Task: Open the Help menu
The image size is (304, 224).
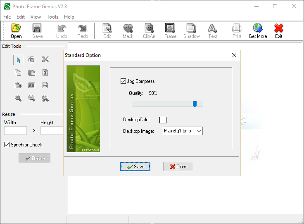Action: pos(69,17)
